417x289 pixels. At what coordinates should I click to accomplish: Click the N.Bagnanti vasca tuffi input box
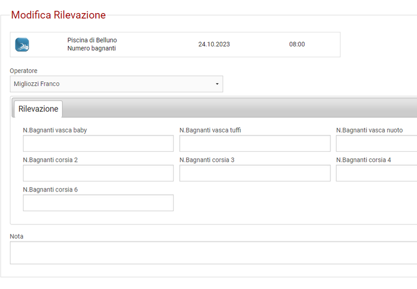[254, 143]
